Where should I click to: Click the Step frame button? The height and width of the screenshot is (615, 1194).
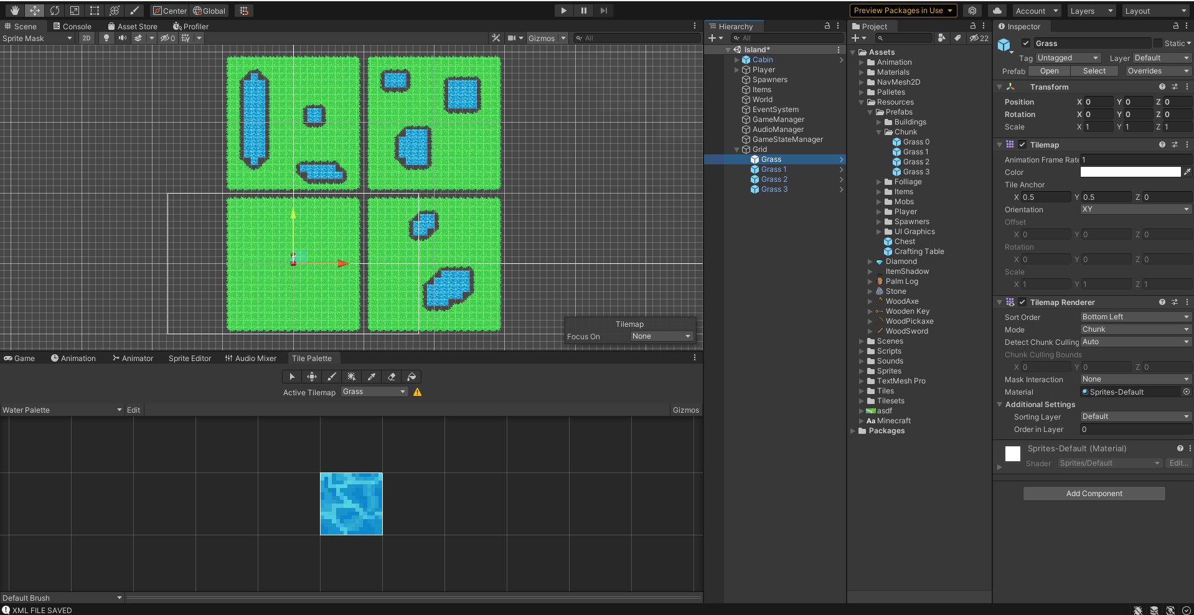click(x=603, y=11)
